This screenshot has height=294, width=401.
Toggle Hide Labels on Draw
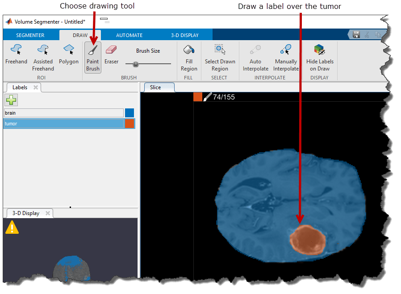[x=320, y=58]
